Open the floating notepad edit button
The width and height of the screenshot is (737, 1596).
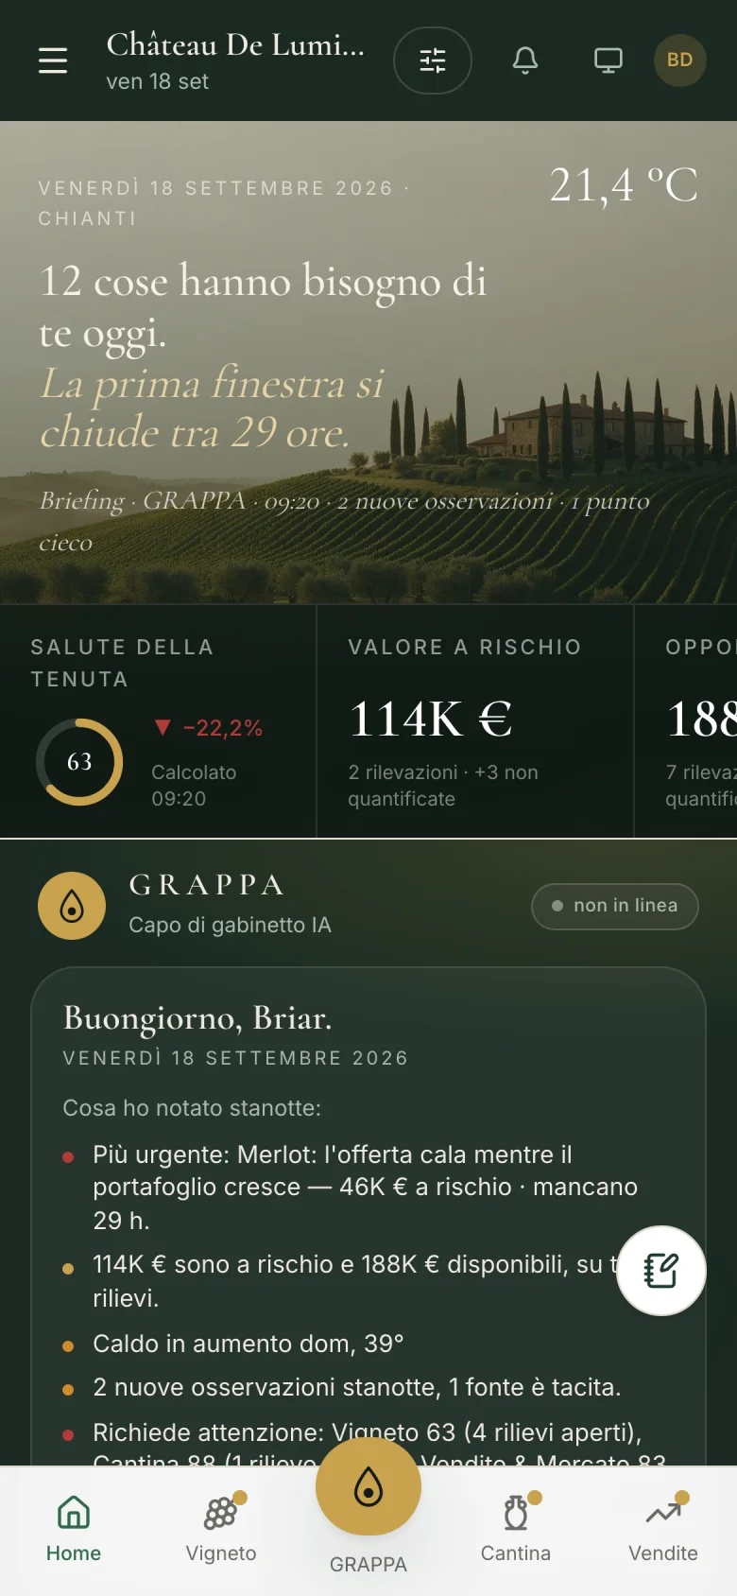click(661, 1271)
